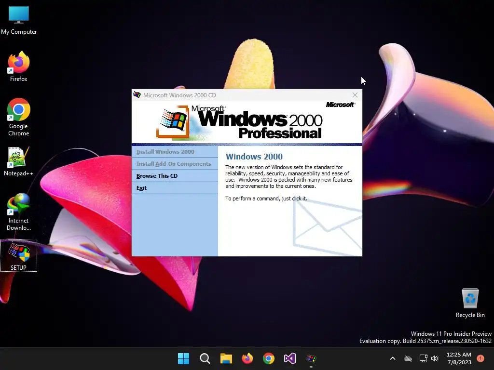This screenshot has height=370, width=494.
Task: Select the Notepad++ desktop shortcut
Action: [x=19, y=162]
